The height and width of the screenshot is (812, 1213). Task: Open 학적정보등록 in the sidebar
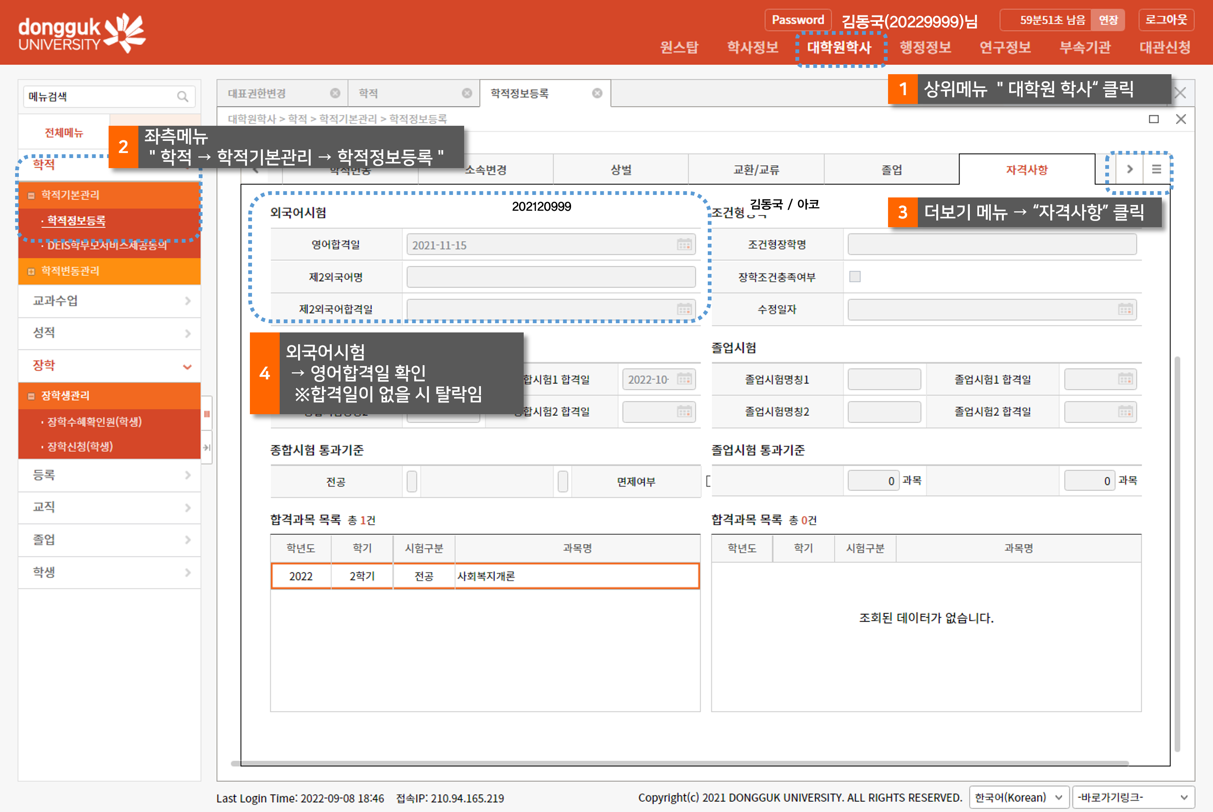point(77,221)
